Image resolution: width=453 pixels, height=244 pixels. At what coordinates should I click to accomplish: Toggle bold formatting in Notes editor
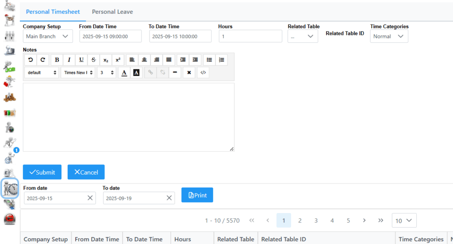point(57,60)
